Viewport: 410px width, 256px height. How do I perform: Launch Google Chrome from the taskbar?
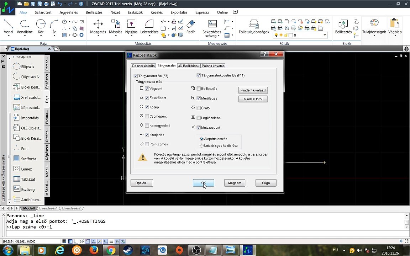tap(111, 250)
